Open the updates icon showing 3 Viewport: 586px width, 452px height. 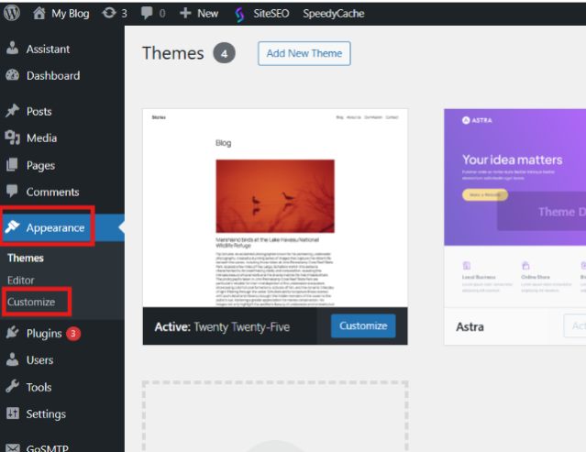click(x=109, y=13)
